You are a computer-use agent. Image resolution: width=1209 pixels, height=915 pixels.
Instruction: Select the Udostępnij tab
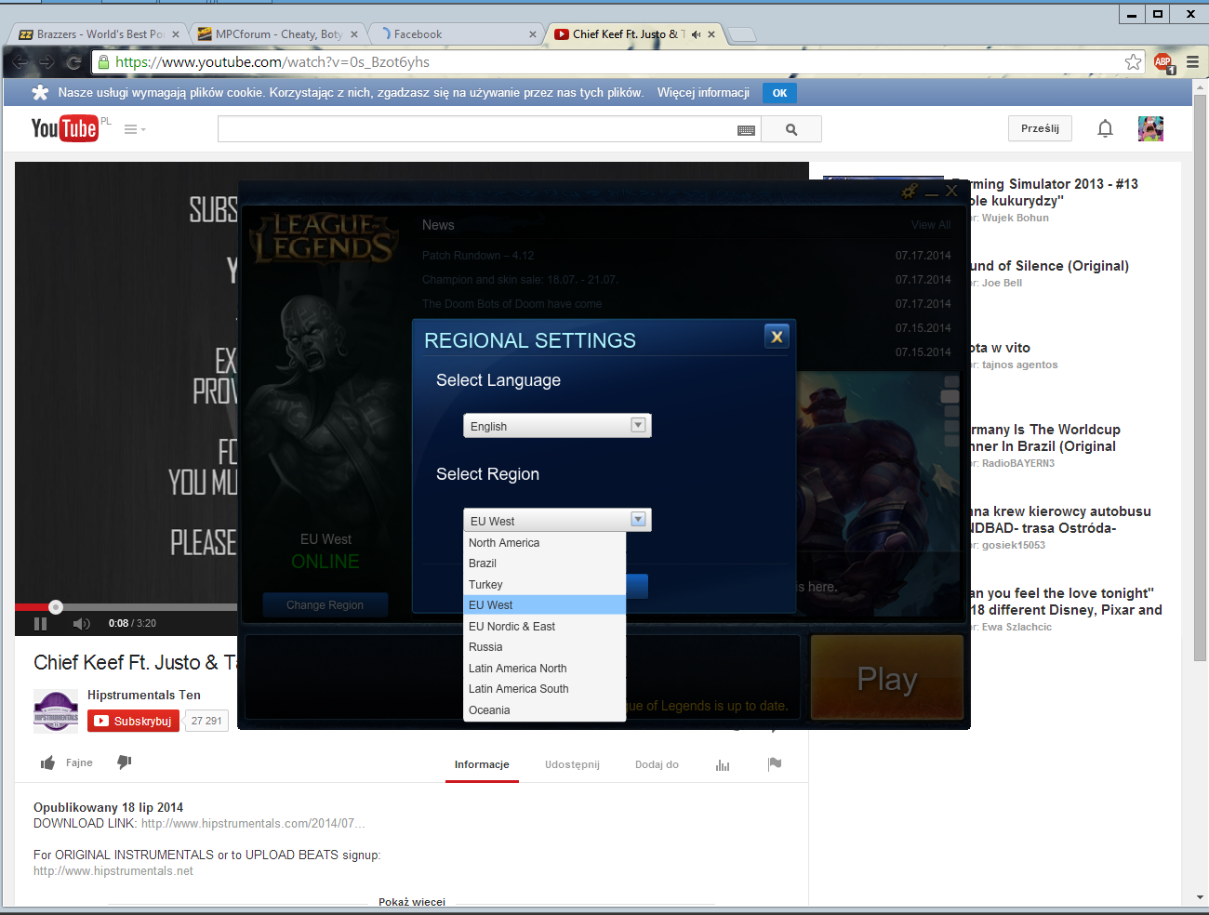coord(572,764)
